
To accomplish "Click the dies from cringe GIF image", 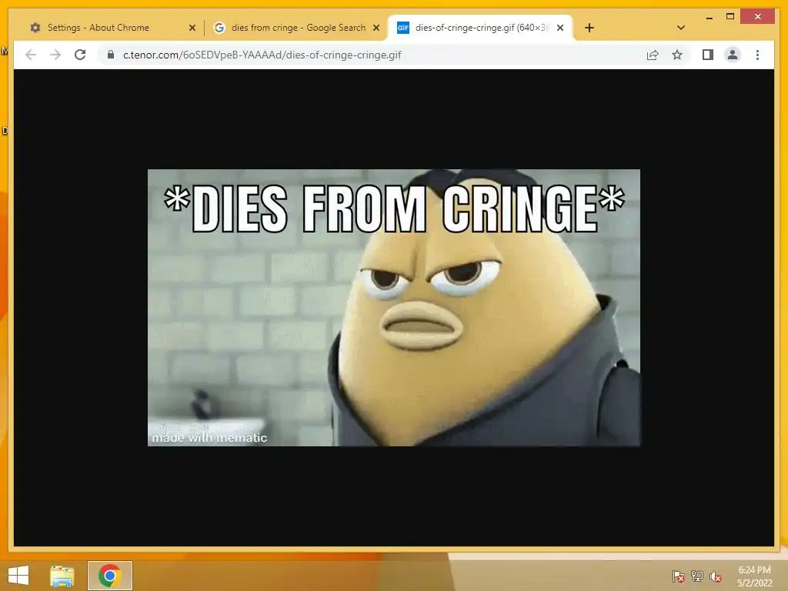I will (x=394, y=308).
